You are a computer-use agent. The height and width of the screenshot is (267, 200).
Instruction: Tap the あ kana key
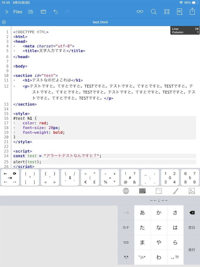(x=142, y=213)
